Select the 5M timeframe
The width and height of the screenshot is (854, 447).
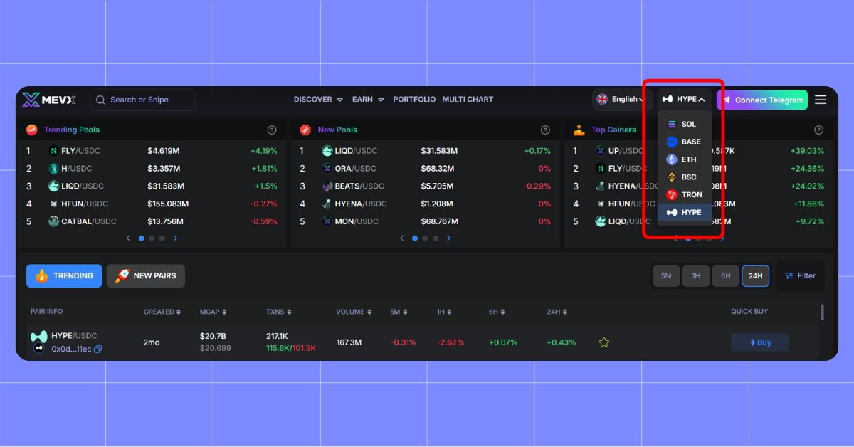pyautogui.click(x=666, y=275)
